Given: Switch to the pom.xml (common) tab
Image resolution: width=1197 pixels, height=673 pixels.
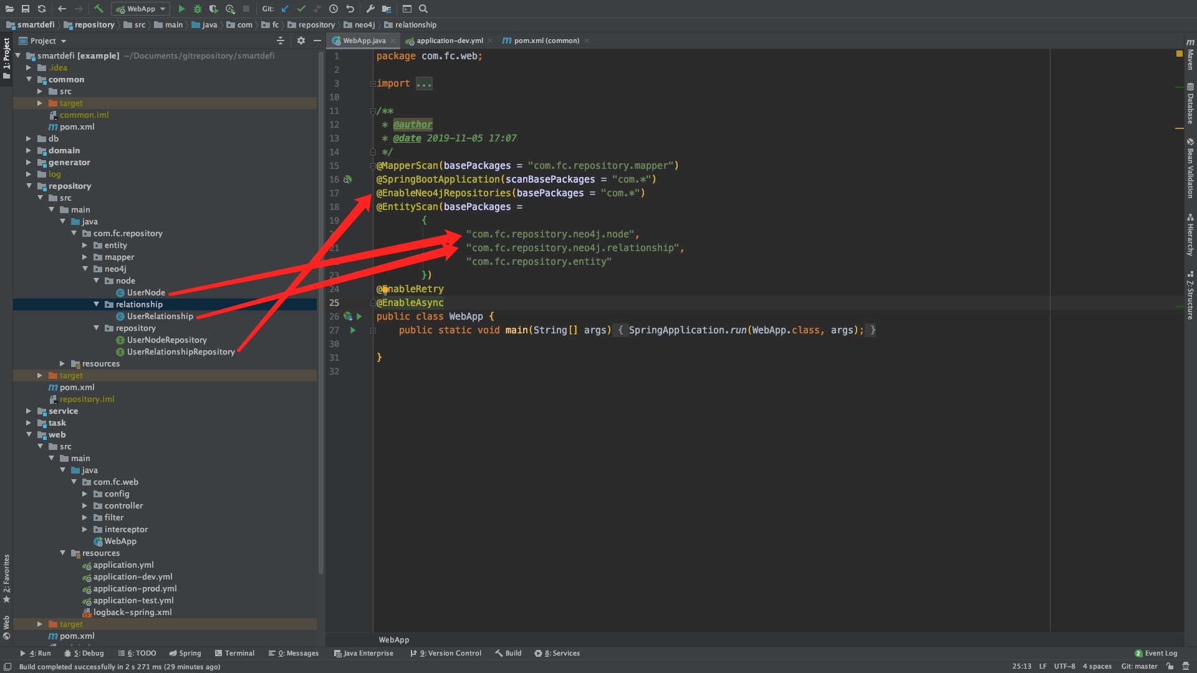Looking at the screenshot, I should [x=546, y=41].
